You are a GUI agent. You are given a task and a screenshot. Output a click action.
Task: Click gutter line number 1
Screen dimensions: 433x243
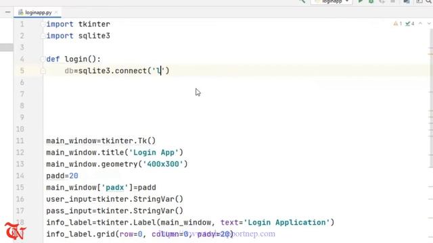[22, 24]
